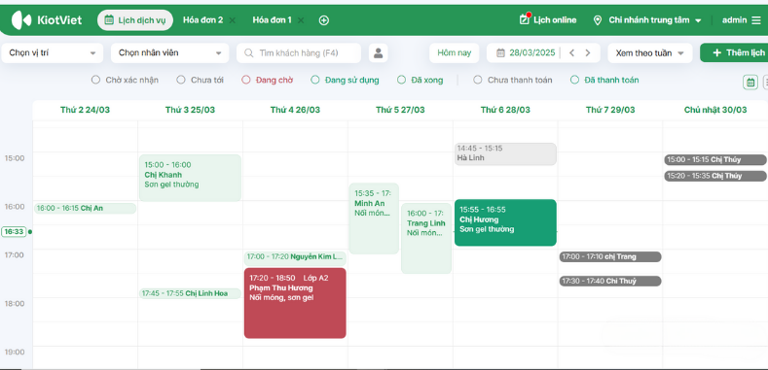Open the Lịch online notifications icon

tap(525, 19)
